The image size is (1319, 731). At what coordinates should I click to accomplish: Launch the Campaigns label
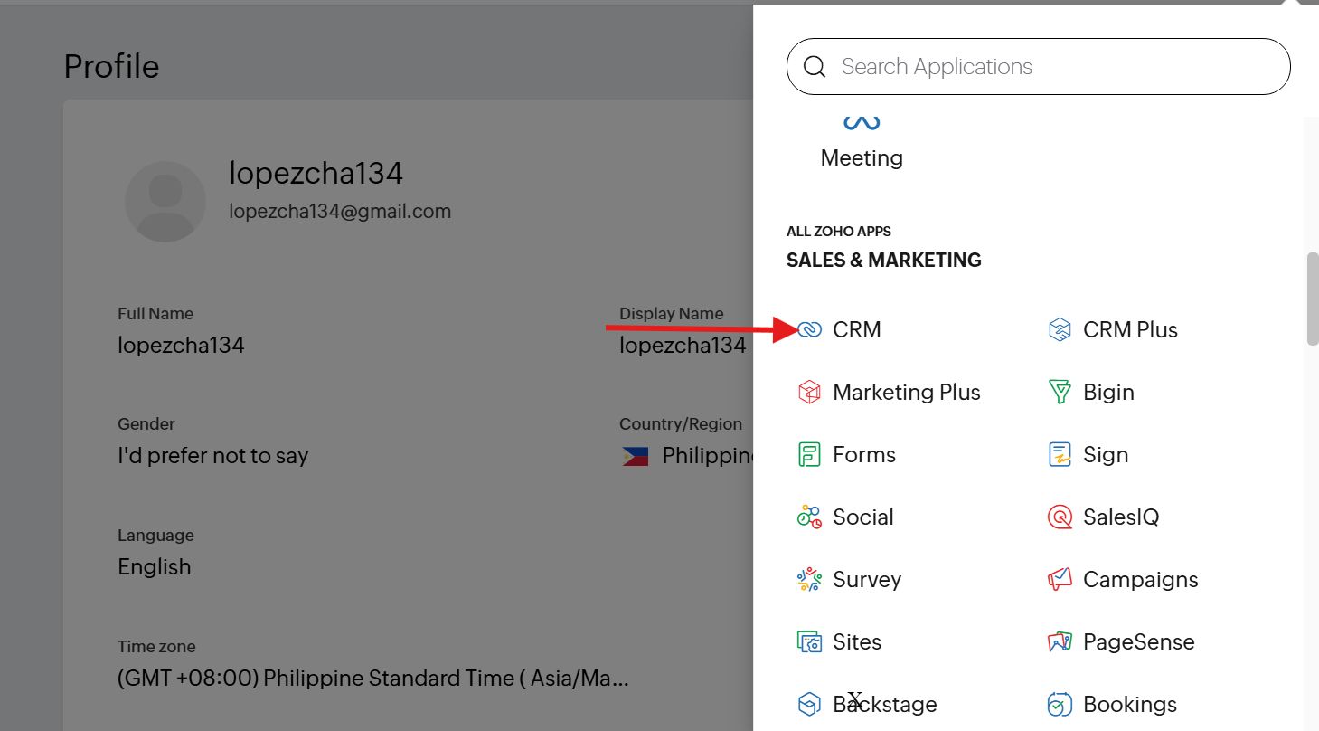tap(1141, 580)
